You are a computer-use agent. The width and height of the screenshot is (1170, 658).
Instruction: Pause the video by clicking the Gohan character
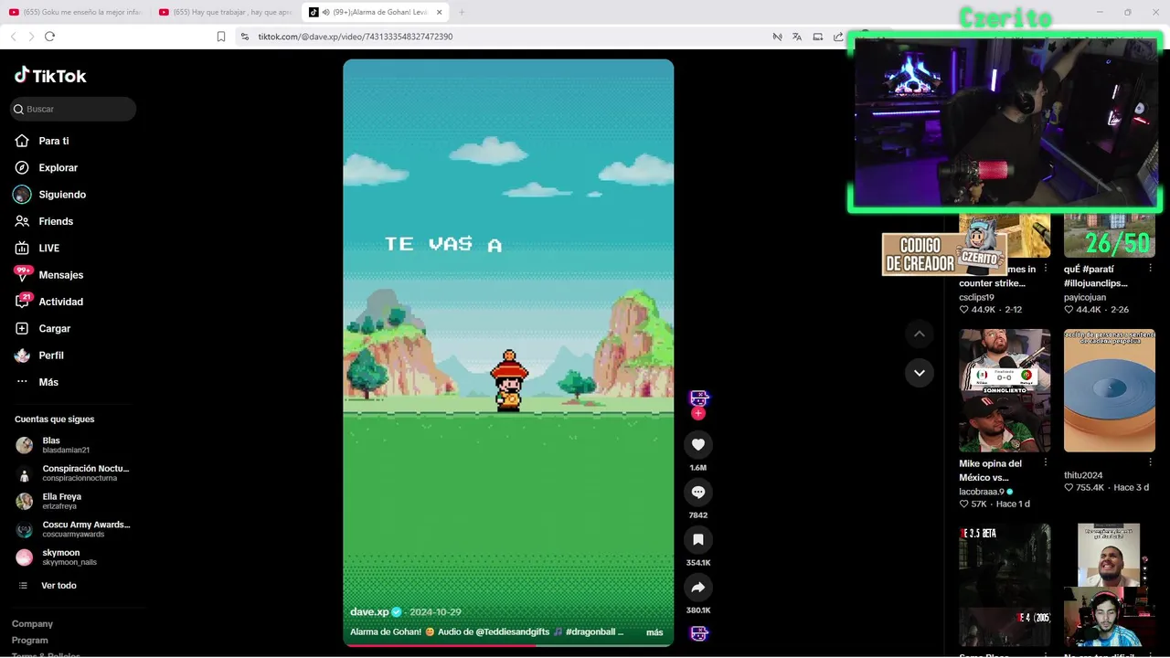click(x=509, y=382)
